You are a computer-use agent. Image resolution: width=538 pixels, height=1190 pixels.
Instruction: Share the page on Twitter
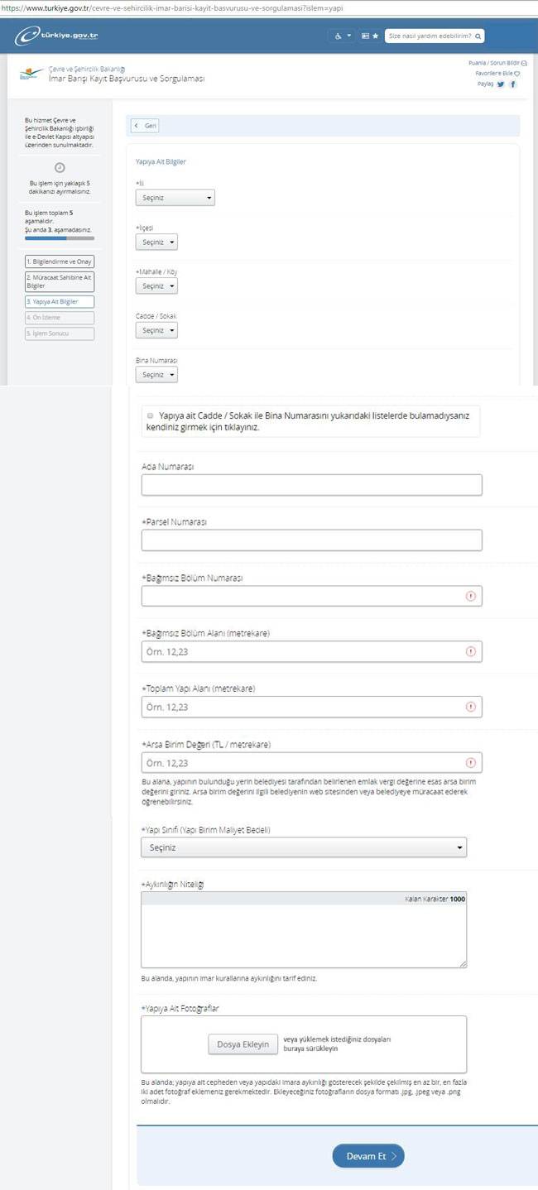pos(501,84)
